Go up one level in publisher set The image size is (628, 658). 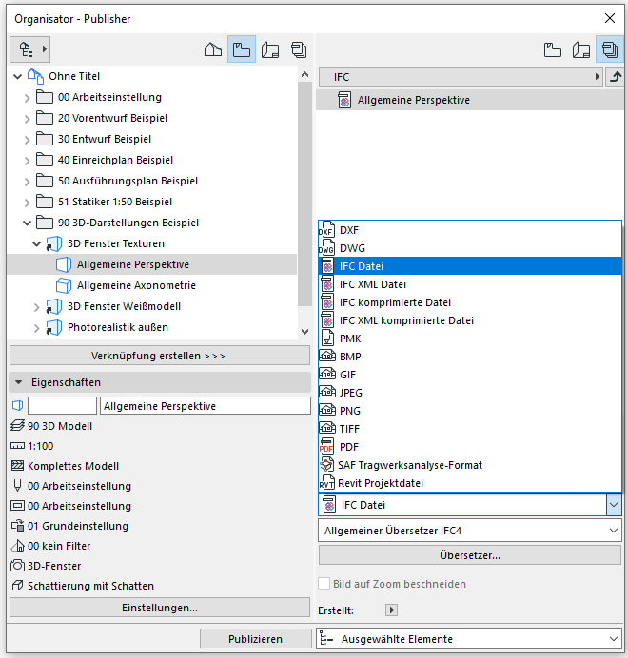615,77
